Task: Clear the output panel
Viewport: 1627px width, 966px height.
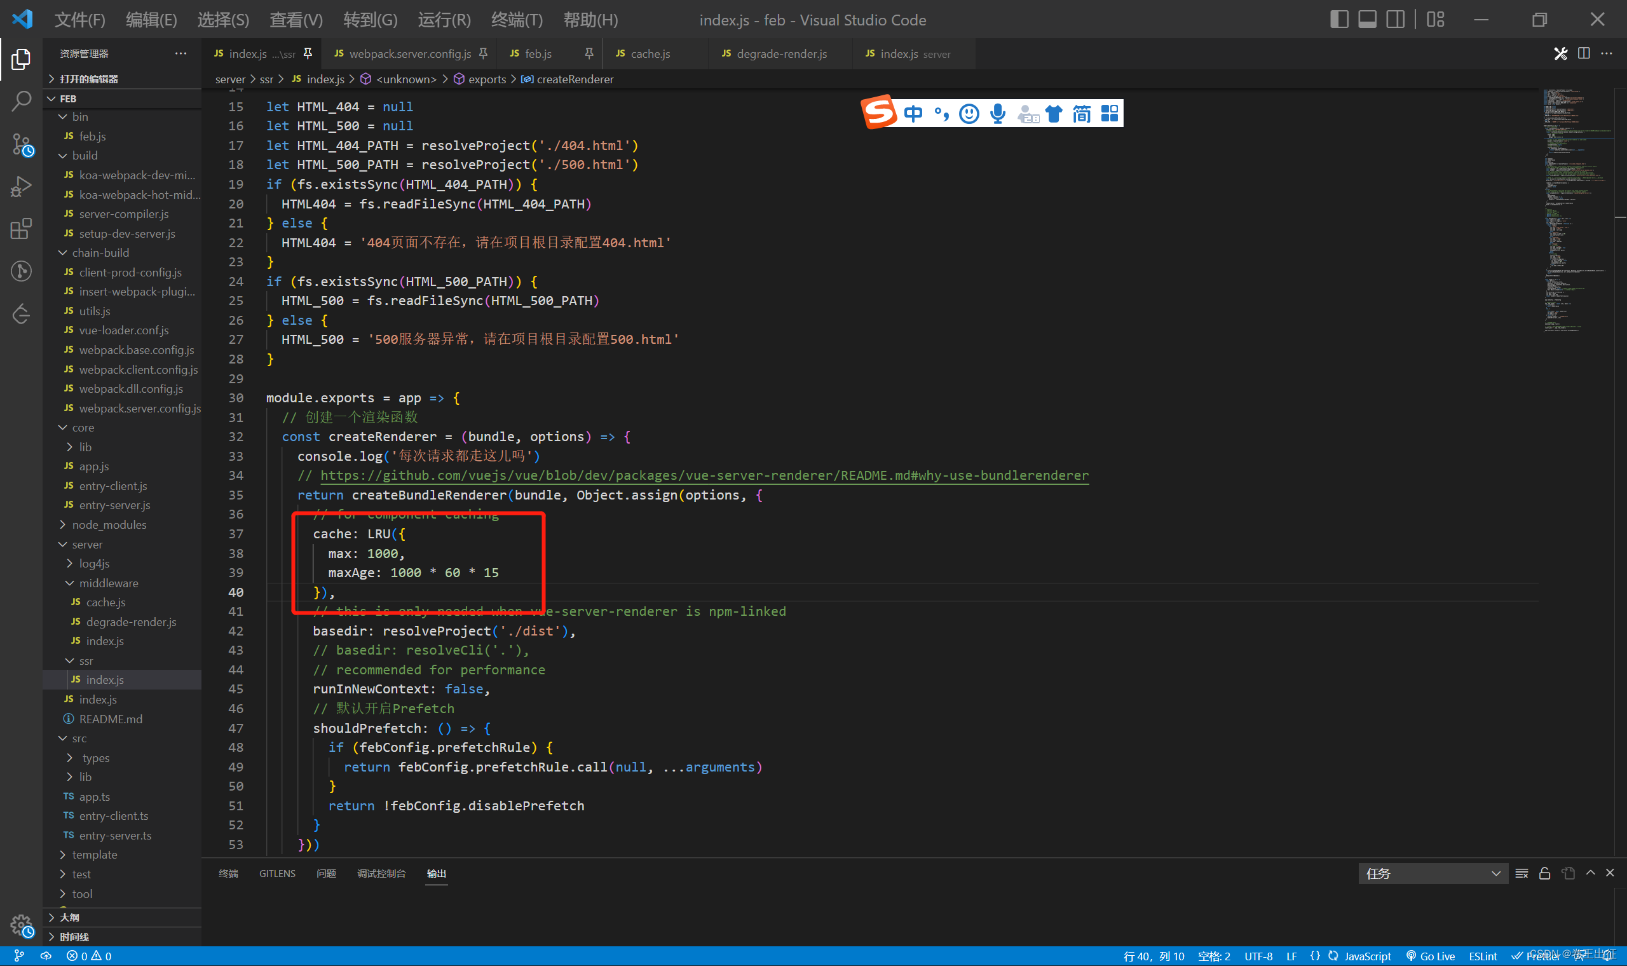Action: [1521, 874]
